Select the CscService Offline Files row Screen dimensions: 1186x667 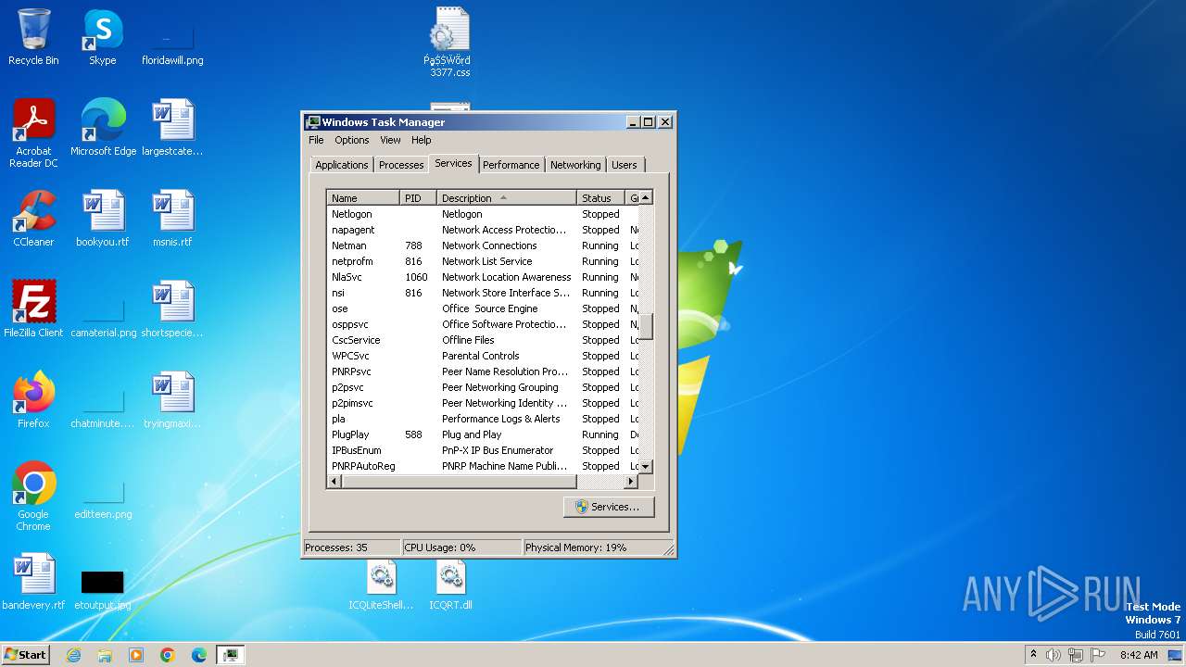(483, 340)
